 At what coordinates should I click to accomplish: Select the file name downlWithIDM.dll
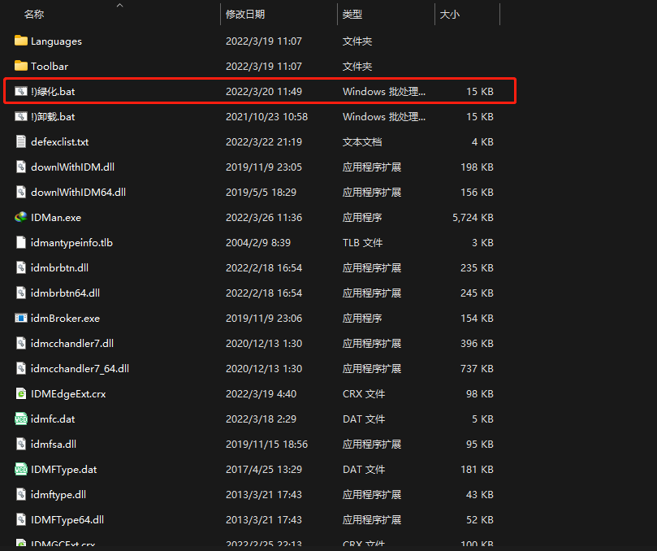72,167
